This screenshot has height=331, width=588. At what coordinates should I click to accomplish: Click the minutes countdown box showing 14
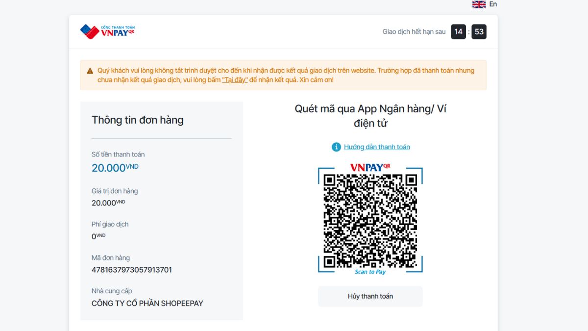[x=458, y=32]
